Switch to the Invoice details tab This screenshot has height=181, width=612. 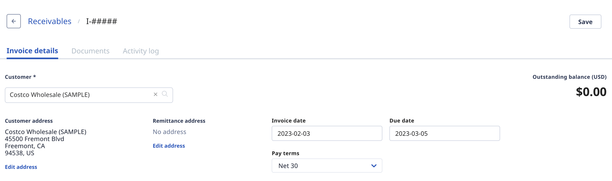pos(32,51)
